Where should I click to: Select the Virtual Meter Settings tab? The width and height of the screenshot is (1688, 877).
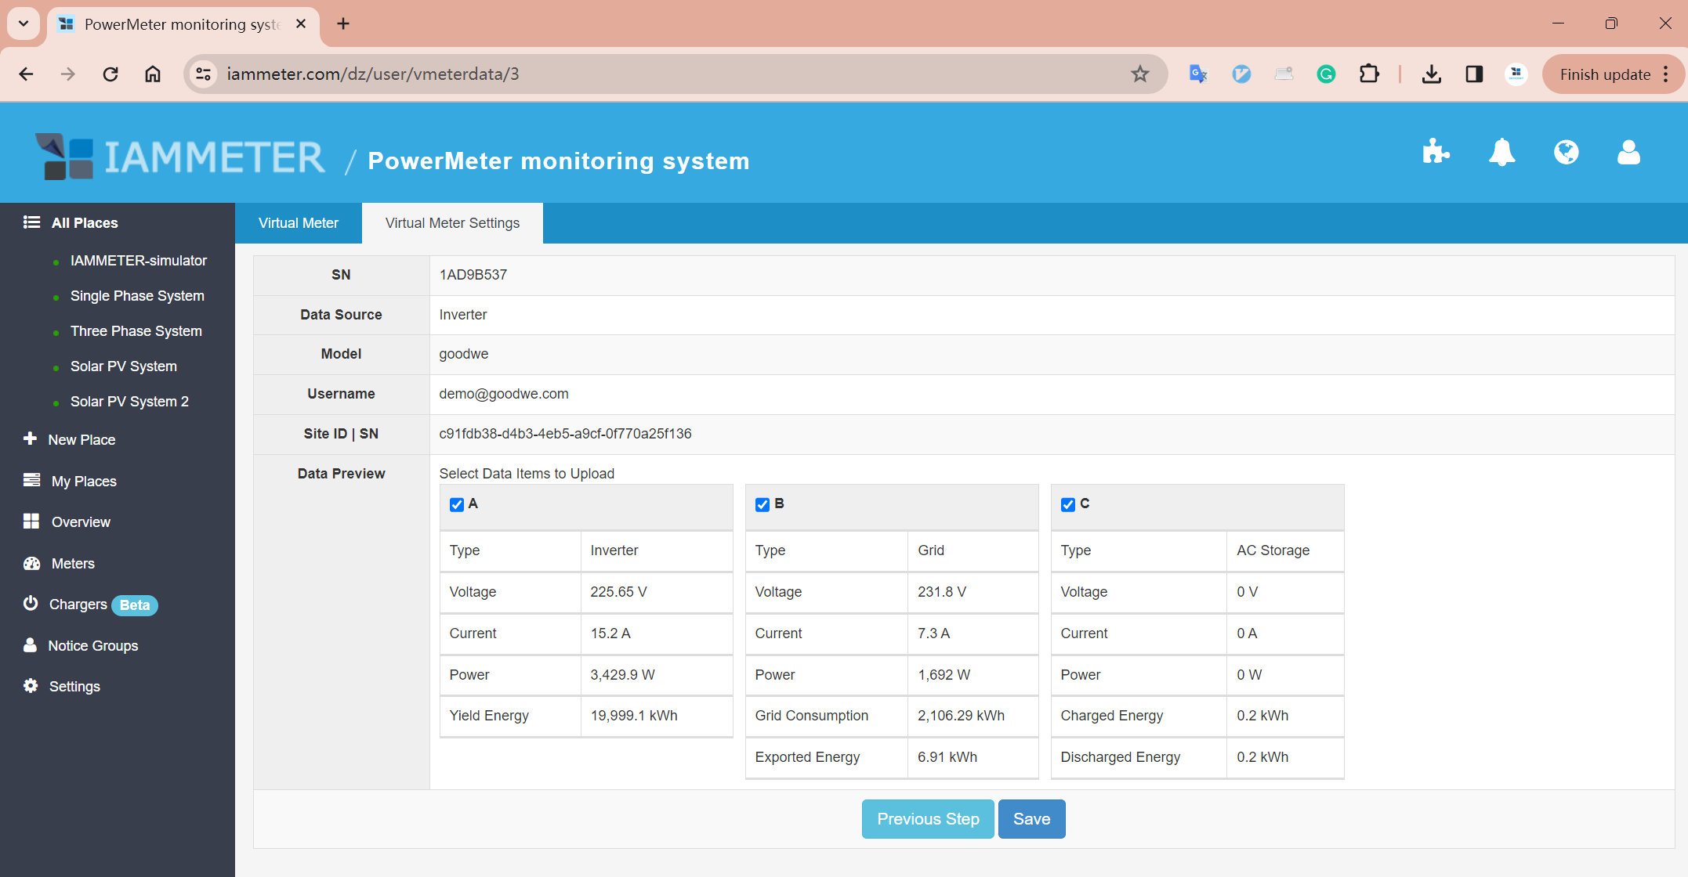(452, 223)
